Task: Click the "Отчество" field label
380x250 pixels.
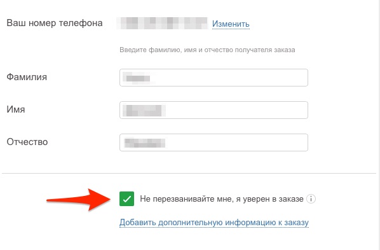Action: click(x=27, y=142)
